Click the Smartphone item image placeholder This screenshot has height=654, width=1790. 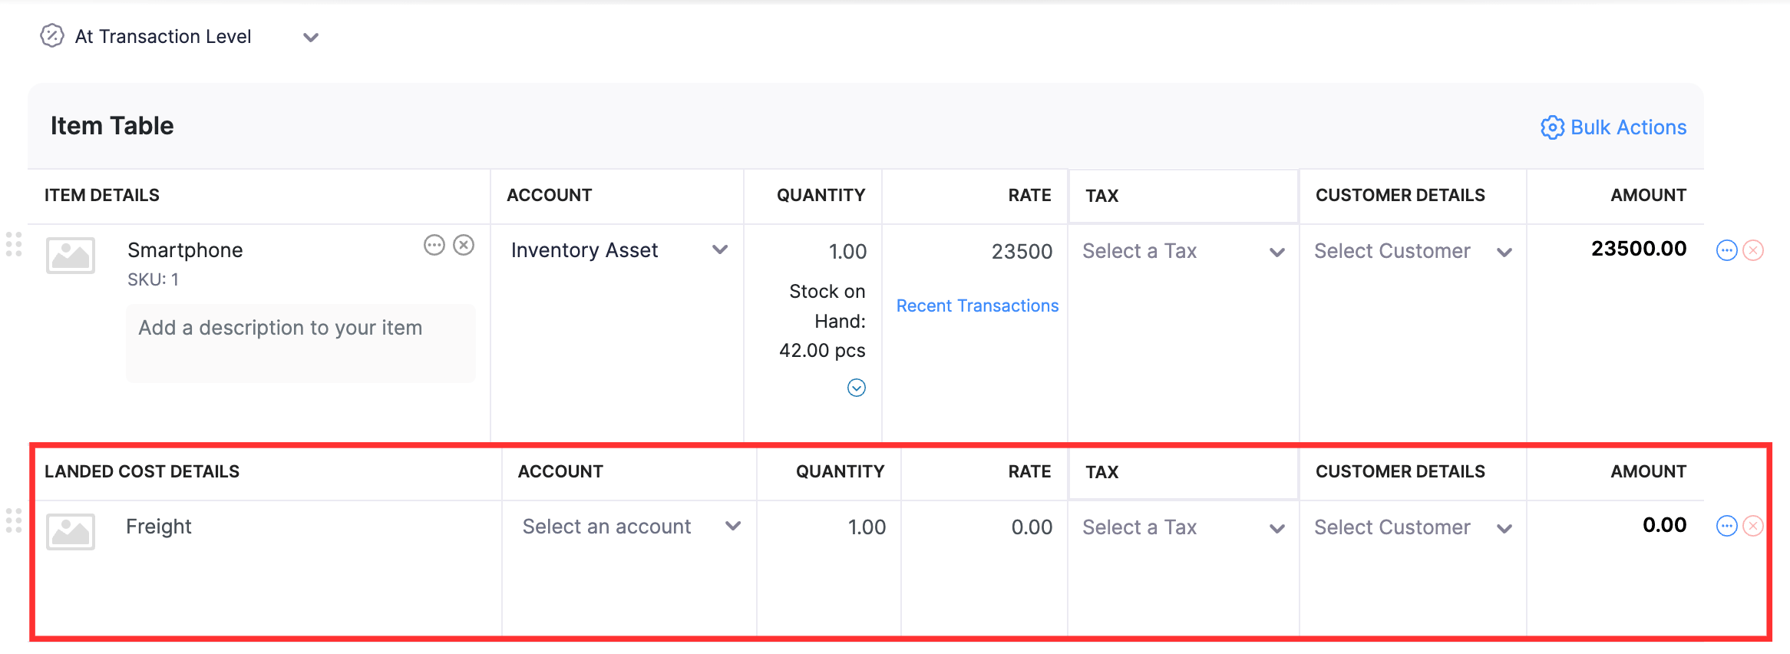tap(71, 256)
